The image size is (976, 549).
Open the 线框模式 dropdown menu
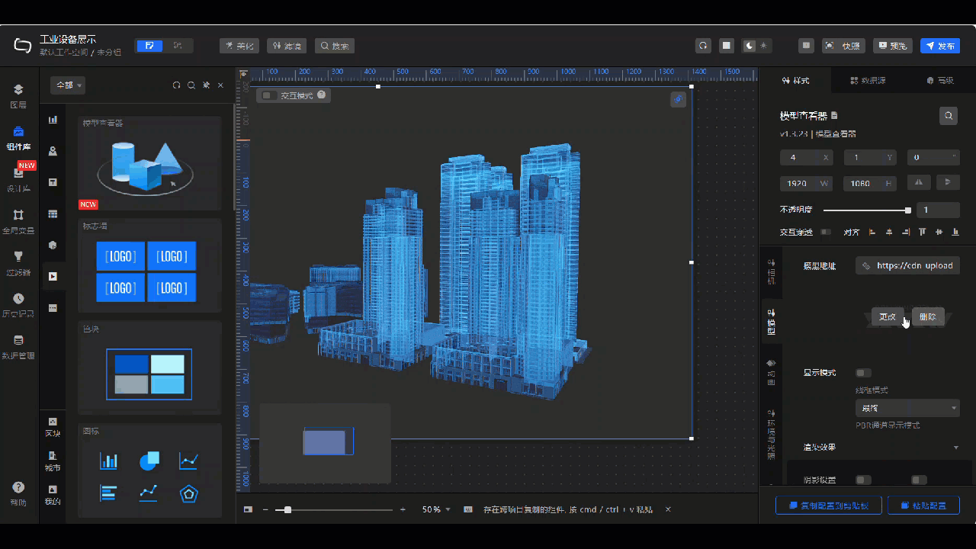907,407
